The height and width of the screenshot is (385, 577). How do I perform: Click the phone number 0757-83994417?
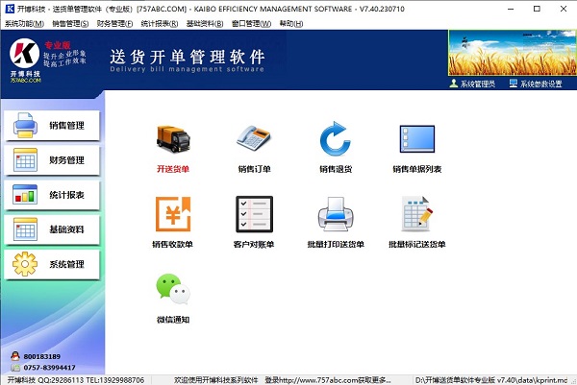click(49, 368)
